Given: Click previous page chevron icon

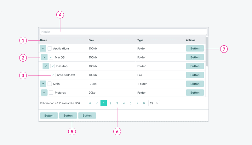Looking at the screenshot, I should coord(97,103).
